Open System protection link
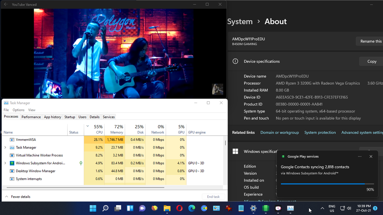This screenshot has width=383, height=215. (320, 133)
